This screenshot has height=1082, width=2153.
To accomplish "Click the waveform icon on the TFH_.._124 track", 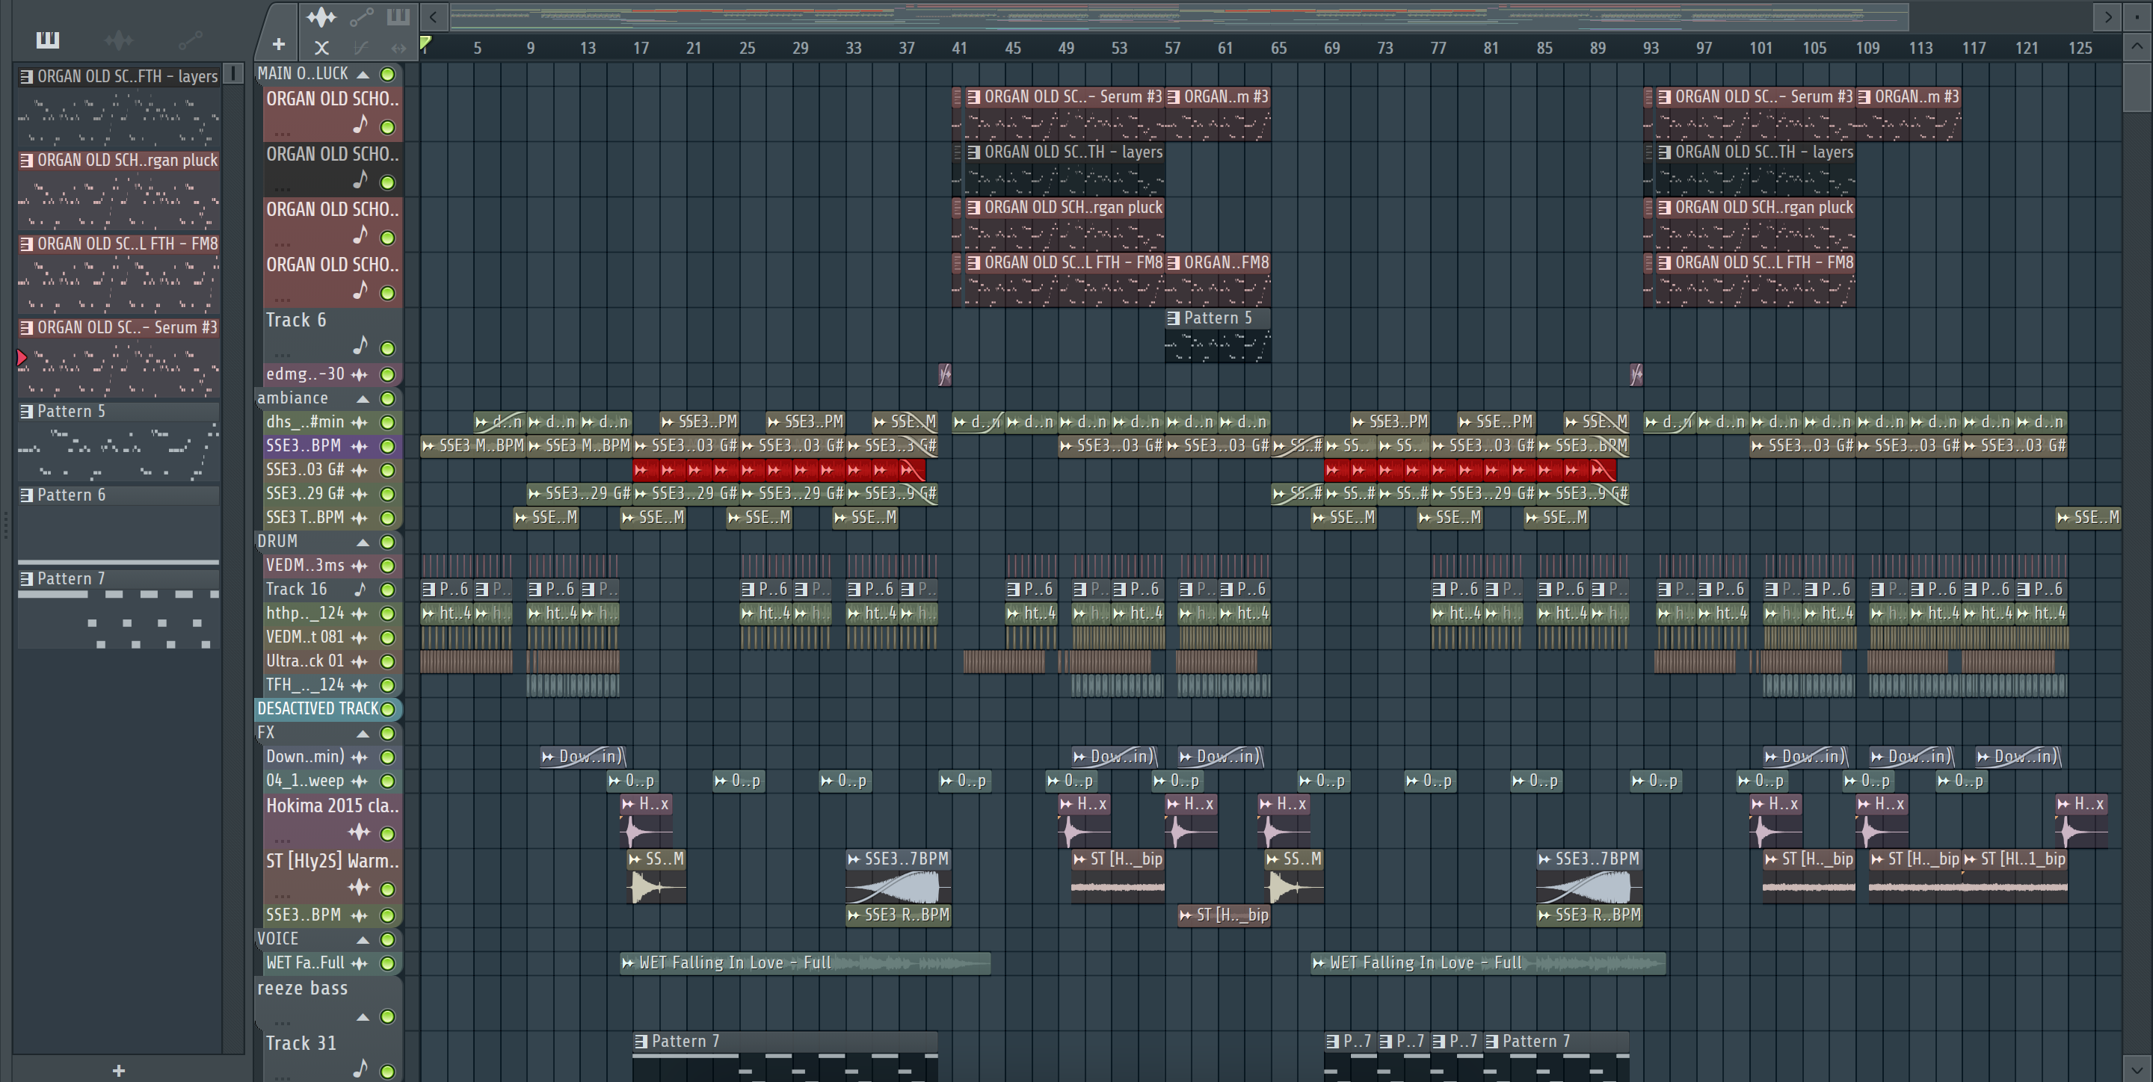I will click(x=360, y=685).
